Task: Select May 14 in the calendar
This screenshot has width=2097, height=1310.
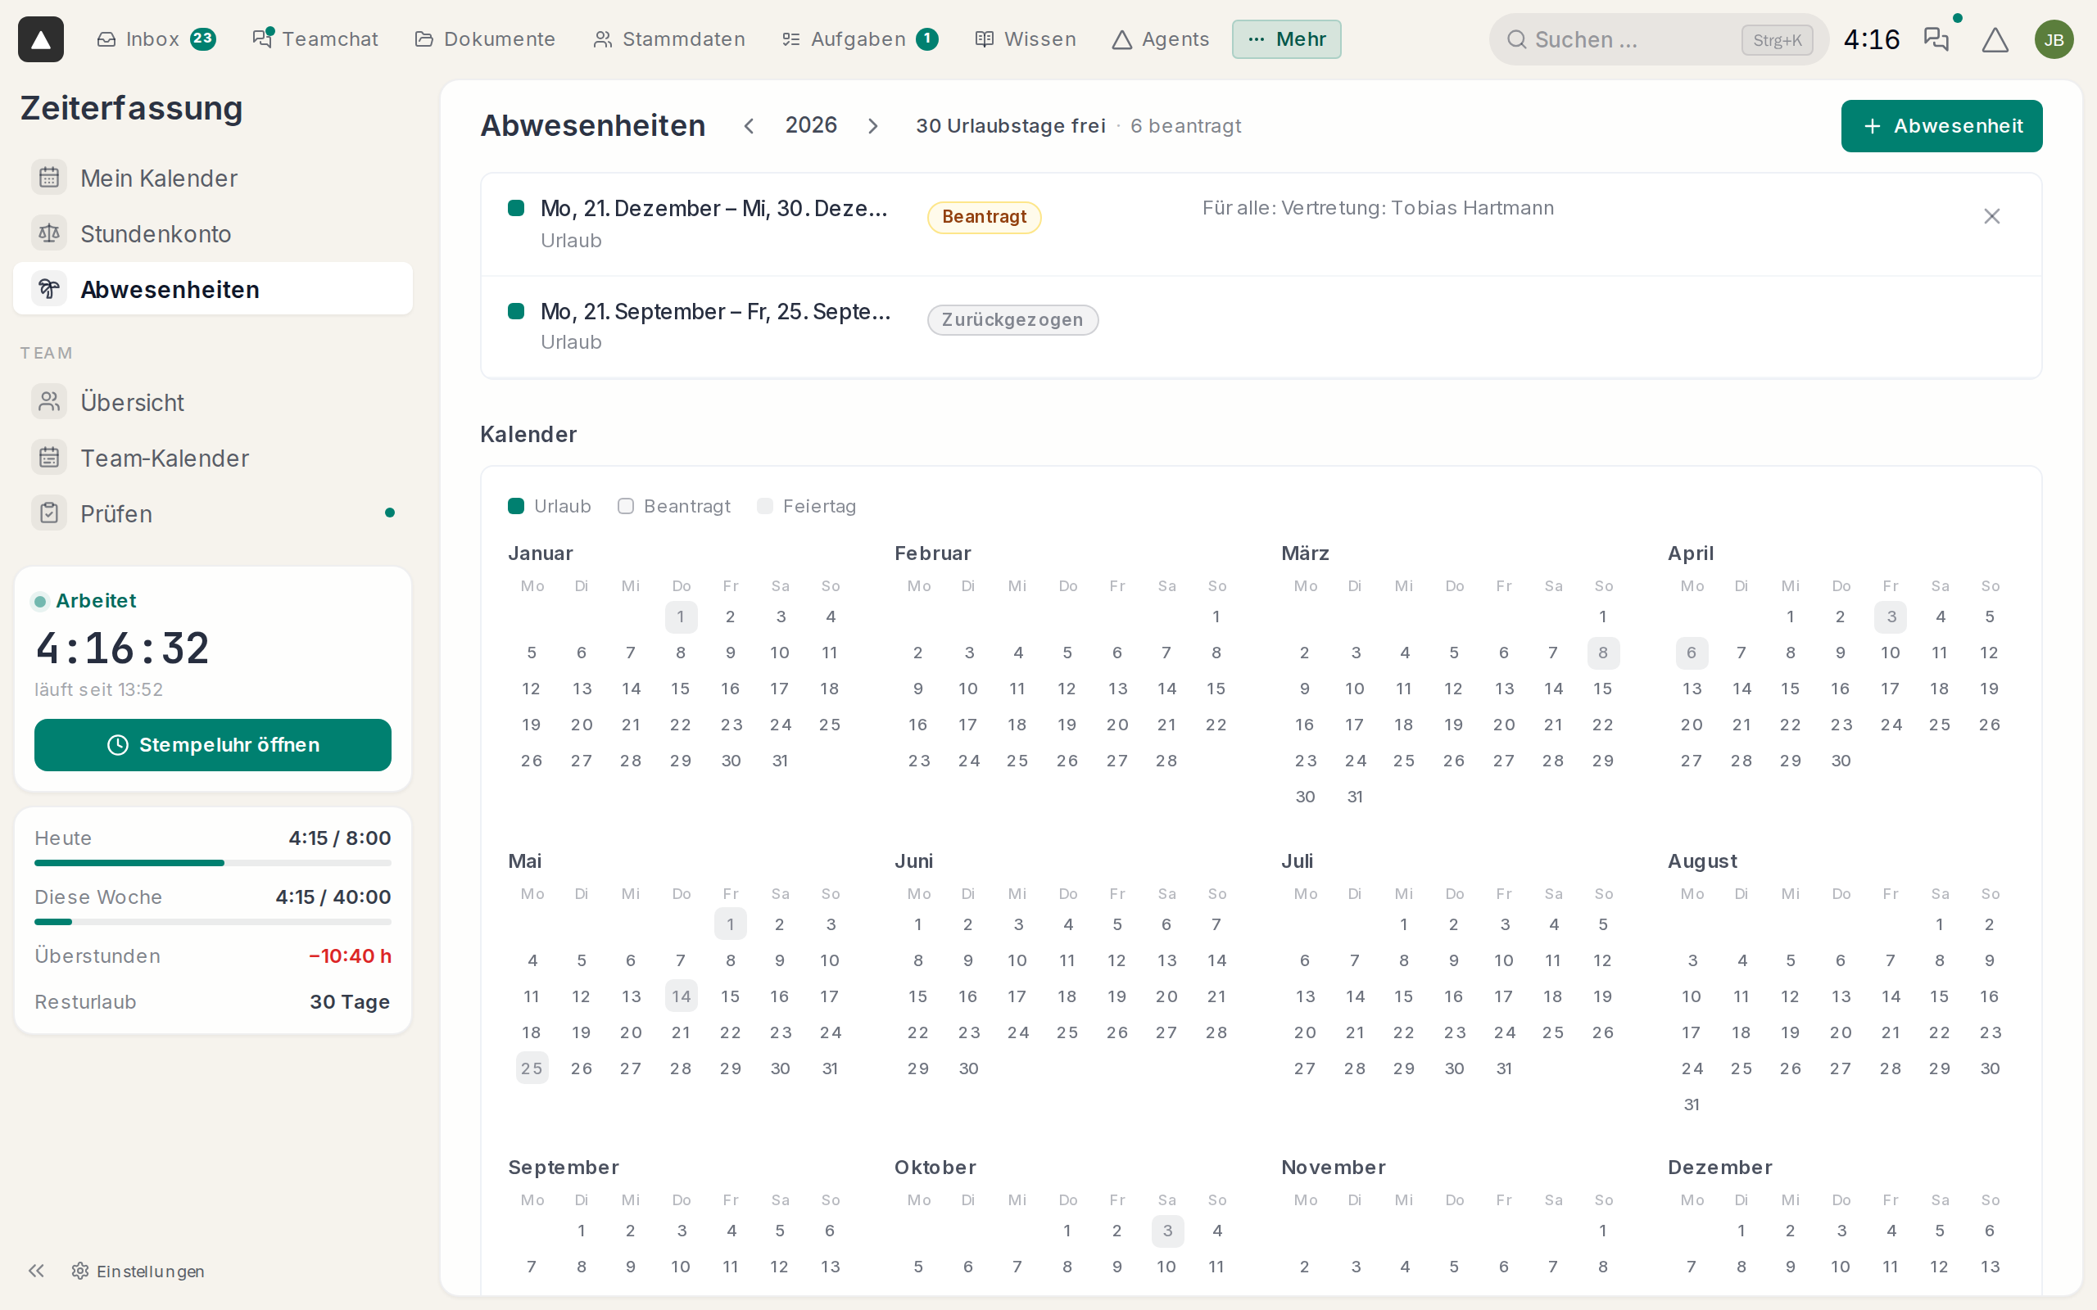Action: 681,996
